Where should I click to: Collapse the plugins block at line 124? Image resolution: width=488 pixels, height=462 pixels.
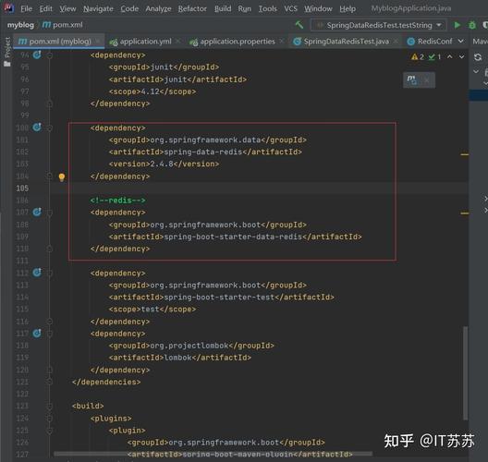tap(50, 419)
